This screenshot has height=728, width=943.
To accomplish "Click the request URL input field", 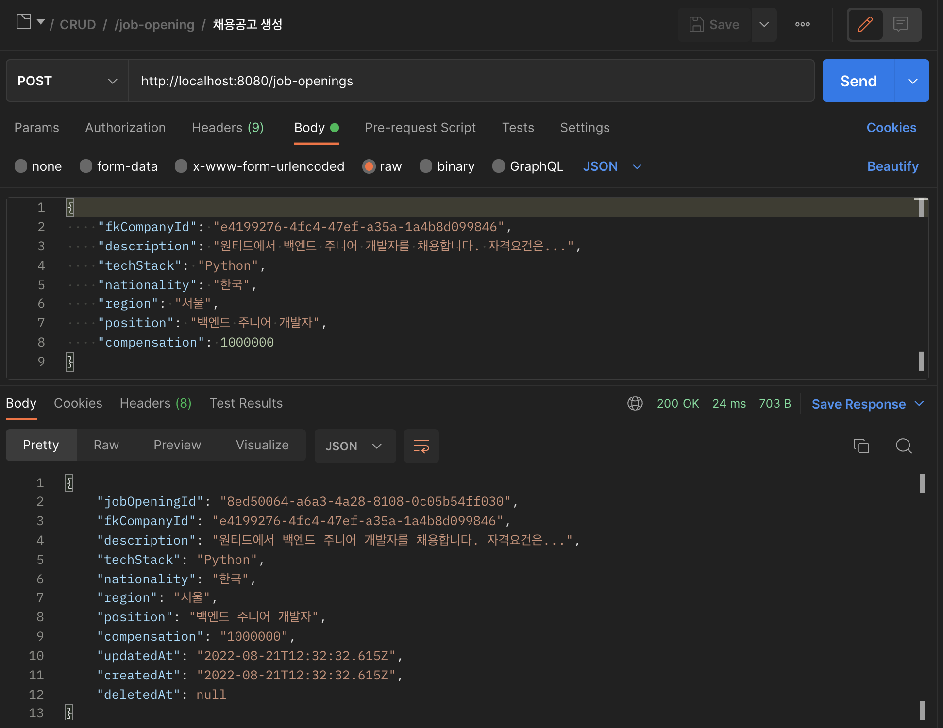I will (x=471, y=81).
